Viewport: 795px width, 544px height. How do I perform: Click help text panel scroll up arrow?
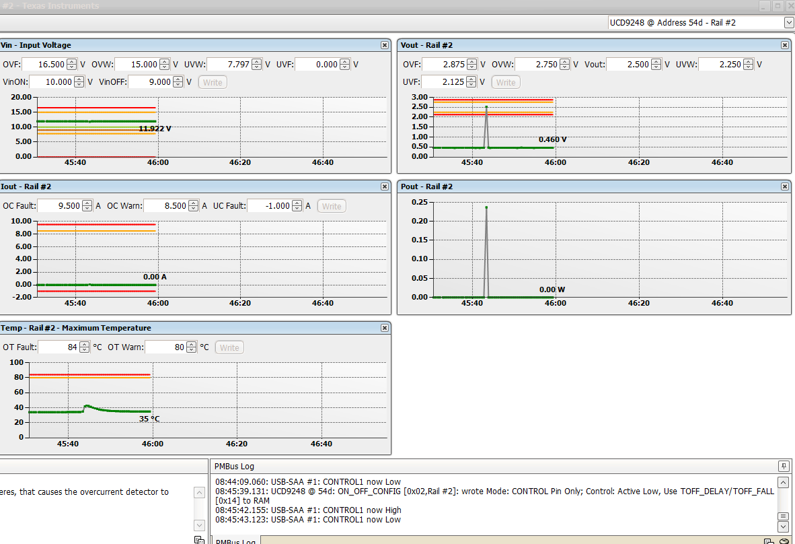pos(199,493)
